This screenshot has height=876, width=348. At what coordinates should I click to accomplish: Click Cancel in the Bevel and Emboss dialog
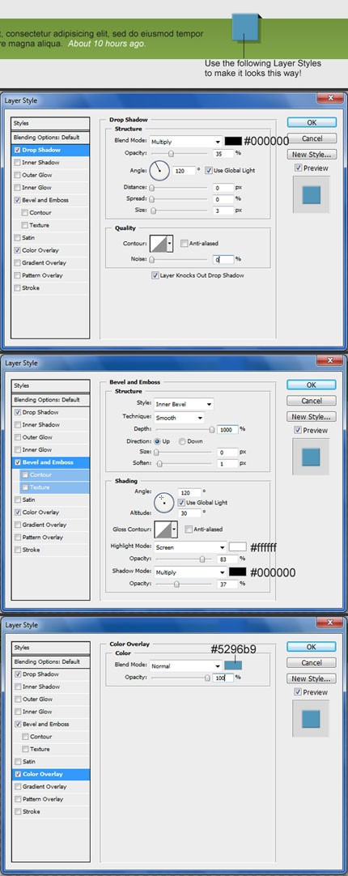click(x=312, y=401)
